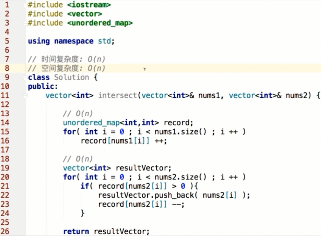321x236 pixels.
Task: Click line number 12 in the gutter
Action: (5, 105)
